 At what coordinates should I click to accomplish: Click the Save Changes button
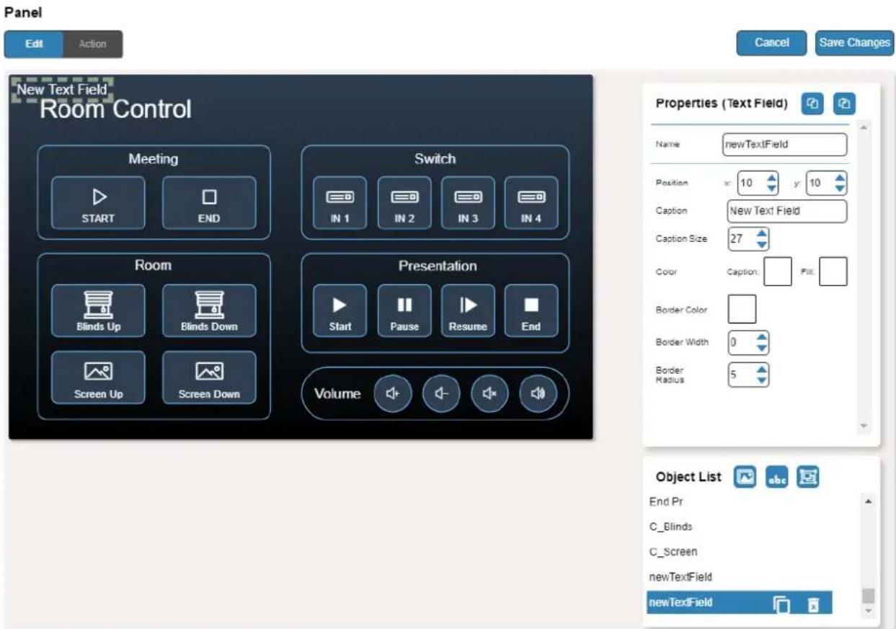pyautogui.click(x=854, y=43)
